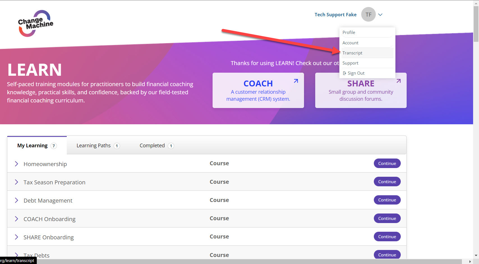Expand the SHARE Onboarding course row

[17, 237]
